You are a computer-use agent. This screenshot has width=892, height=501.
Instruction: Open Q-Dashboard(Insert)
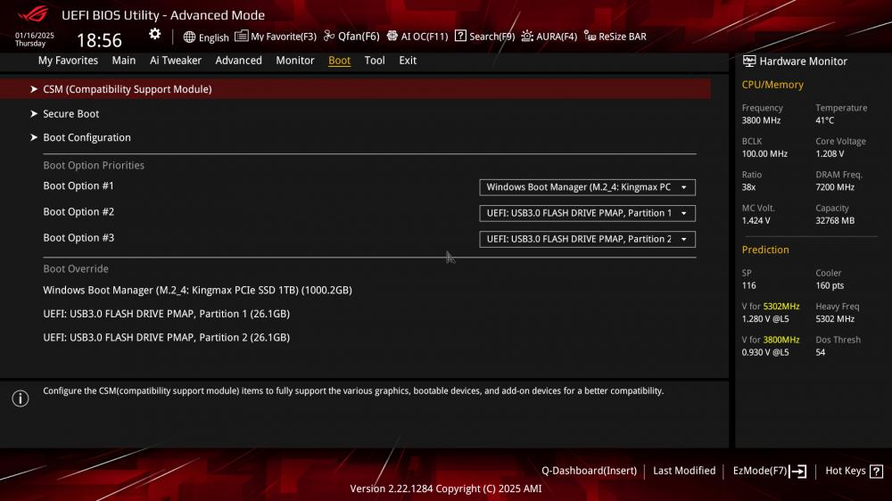point(589,471)
